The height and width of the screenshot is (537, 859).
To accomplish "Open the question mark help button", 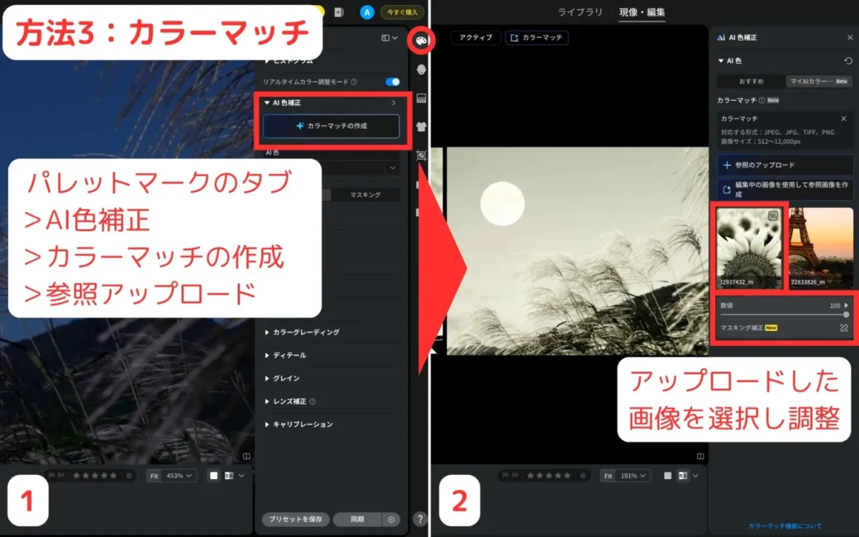I will click(x=420, y=519).
